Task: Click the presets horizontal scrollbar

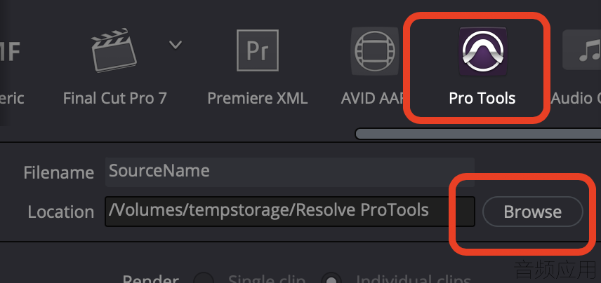Action: click(x=478, y=134)
